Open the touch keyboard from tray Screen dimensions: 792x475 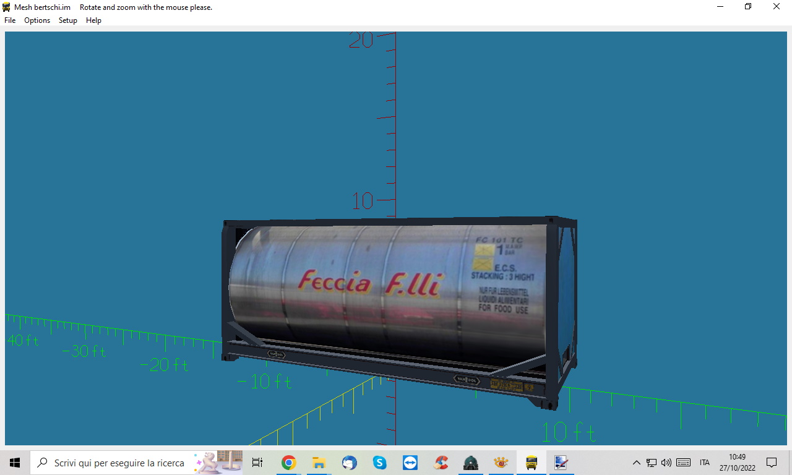point(684,463)
